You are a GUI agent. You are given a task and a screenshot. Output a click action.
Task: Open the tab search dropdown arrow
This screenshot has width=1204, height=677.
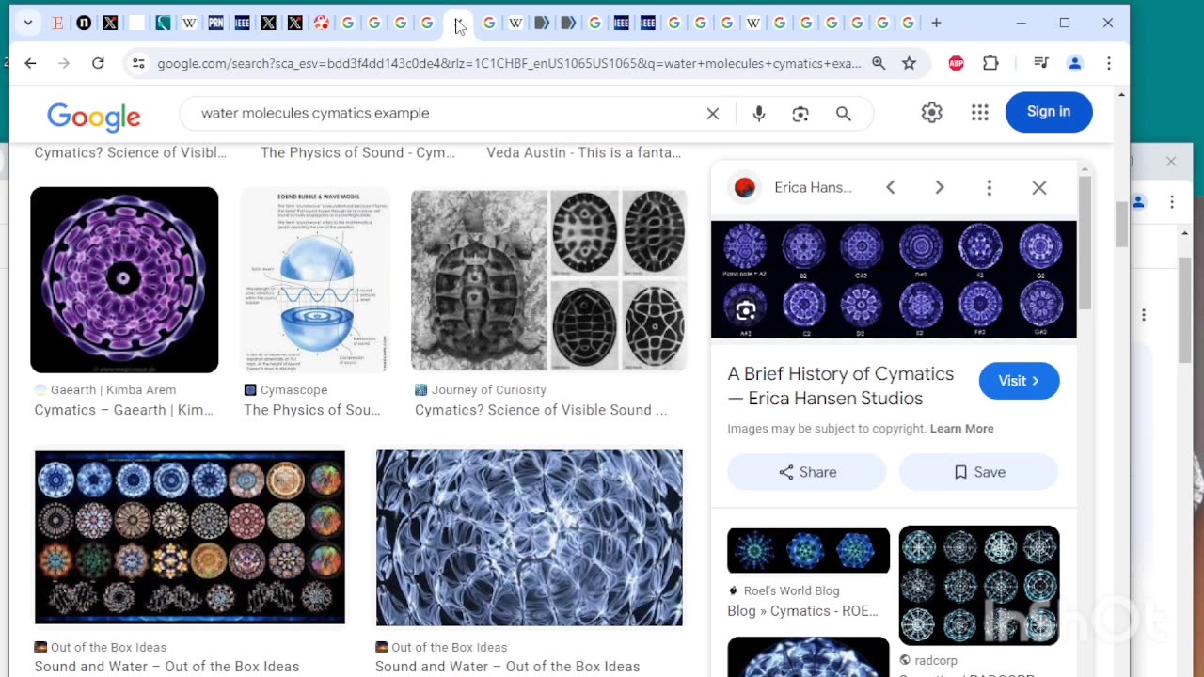click(28, 23)
